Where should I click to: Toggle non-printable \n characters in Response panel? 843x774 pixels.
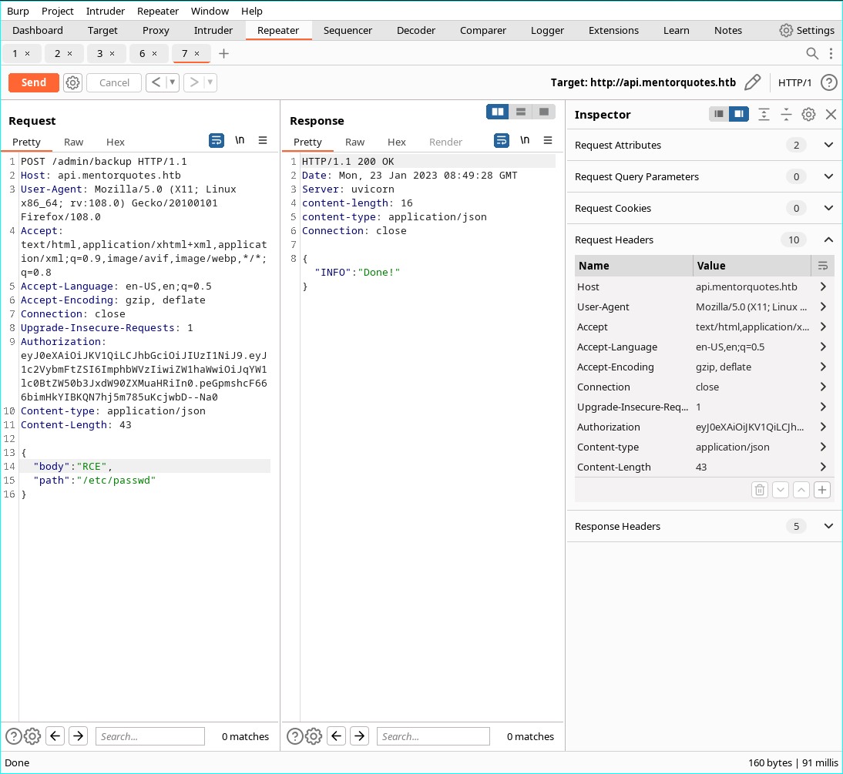(525, 140)
